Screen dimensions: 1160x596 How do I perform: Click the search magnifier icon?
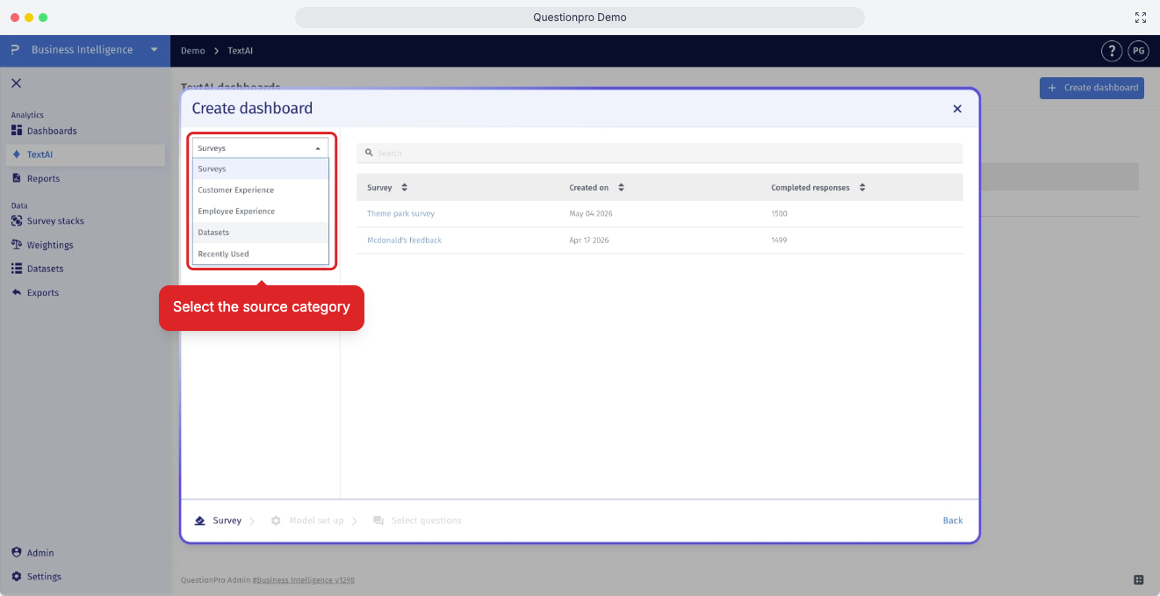point(369,153)
